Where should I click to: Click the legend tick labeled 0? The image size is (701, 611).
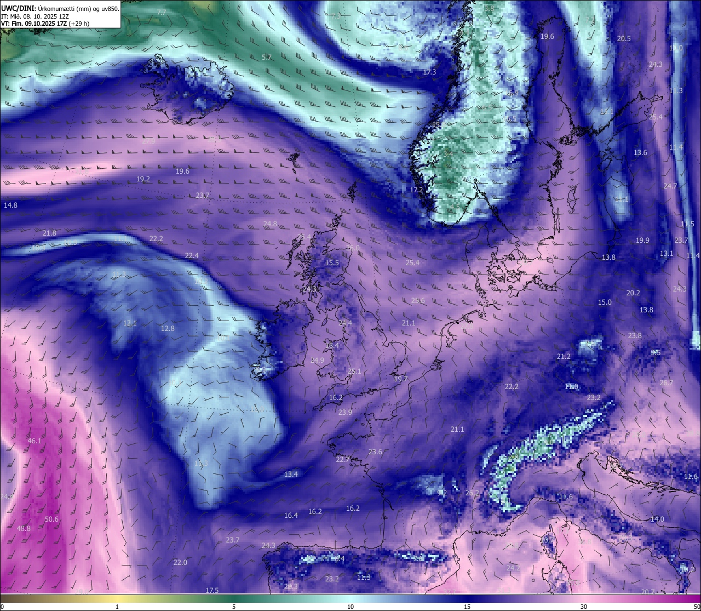click(x=2, y=607)
